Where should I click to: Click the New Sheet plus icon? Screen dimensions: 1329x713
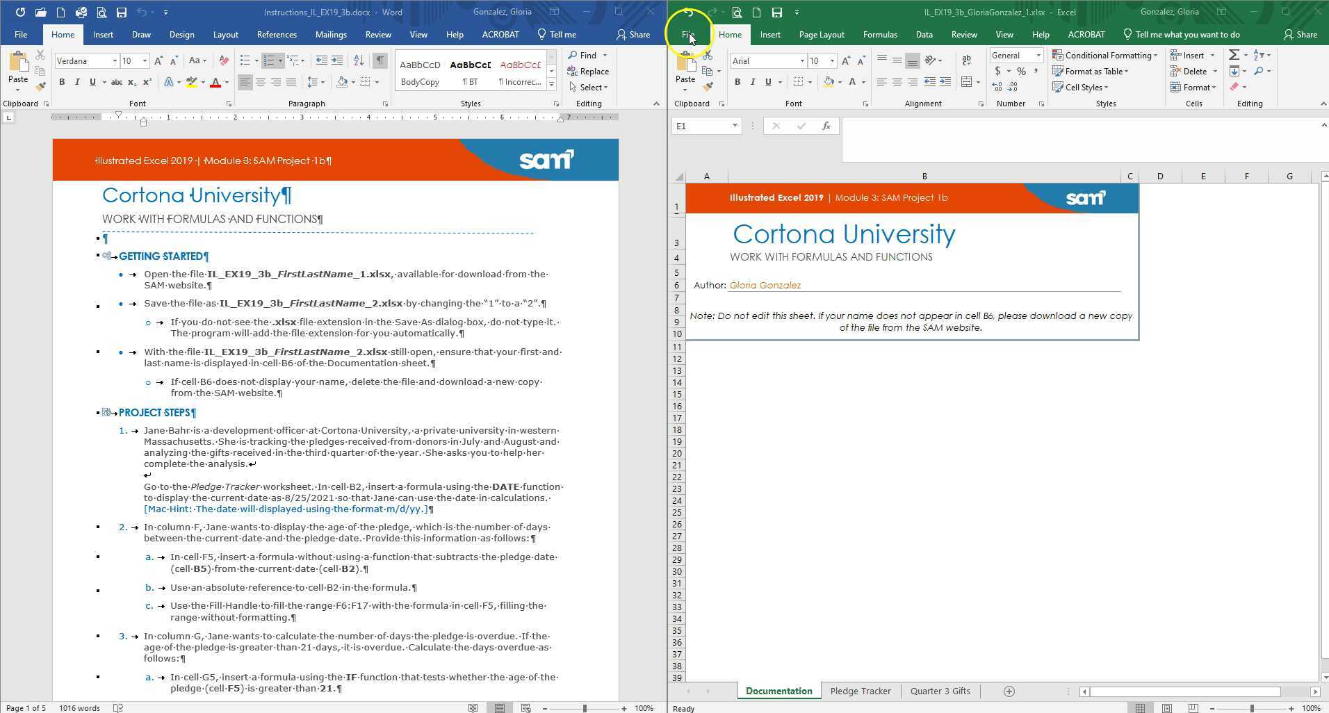[1009, 691]
